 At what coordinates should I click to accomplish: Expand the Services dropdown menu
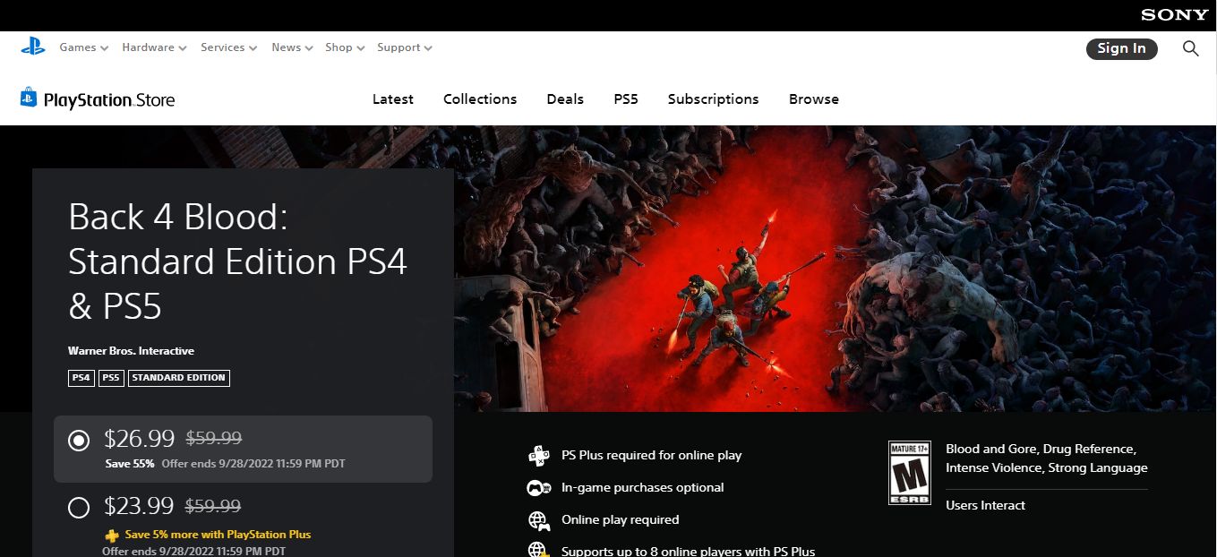229,47
